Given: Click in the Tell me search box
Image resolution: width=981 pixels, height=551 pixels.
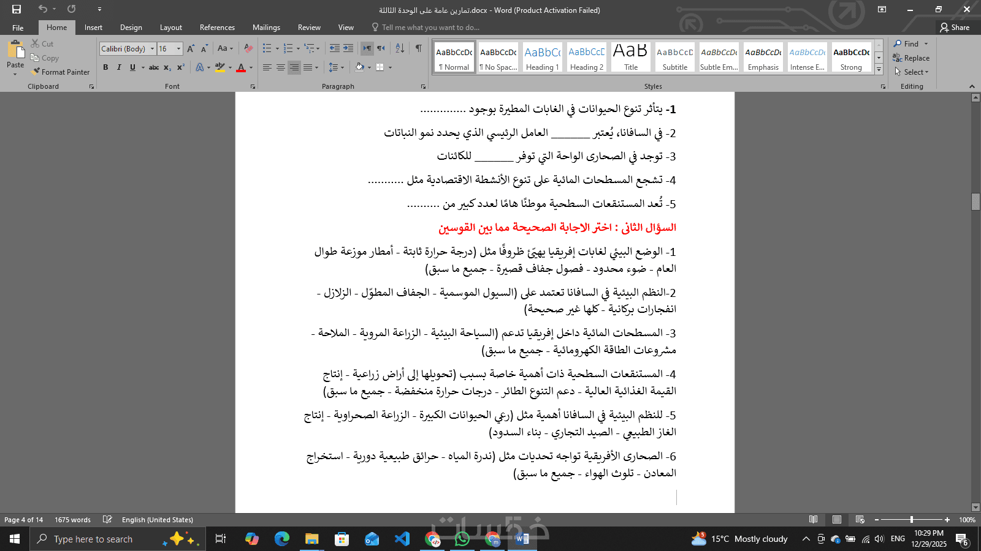Looking at the screenshot, I should click(426, 28).
